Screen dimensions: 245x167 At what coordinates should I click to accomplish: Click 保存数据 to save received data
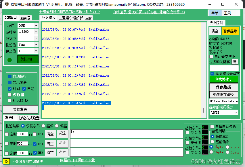pos(224,87)
